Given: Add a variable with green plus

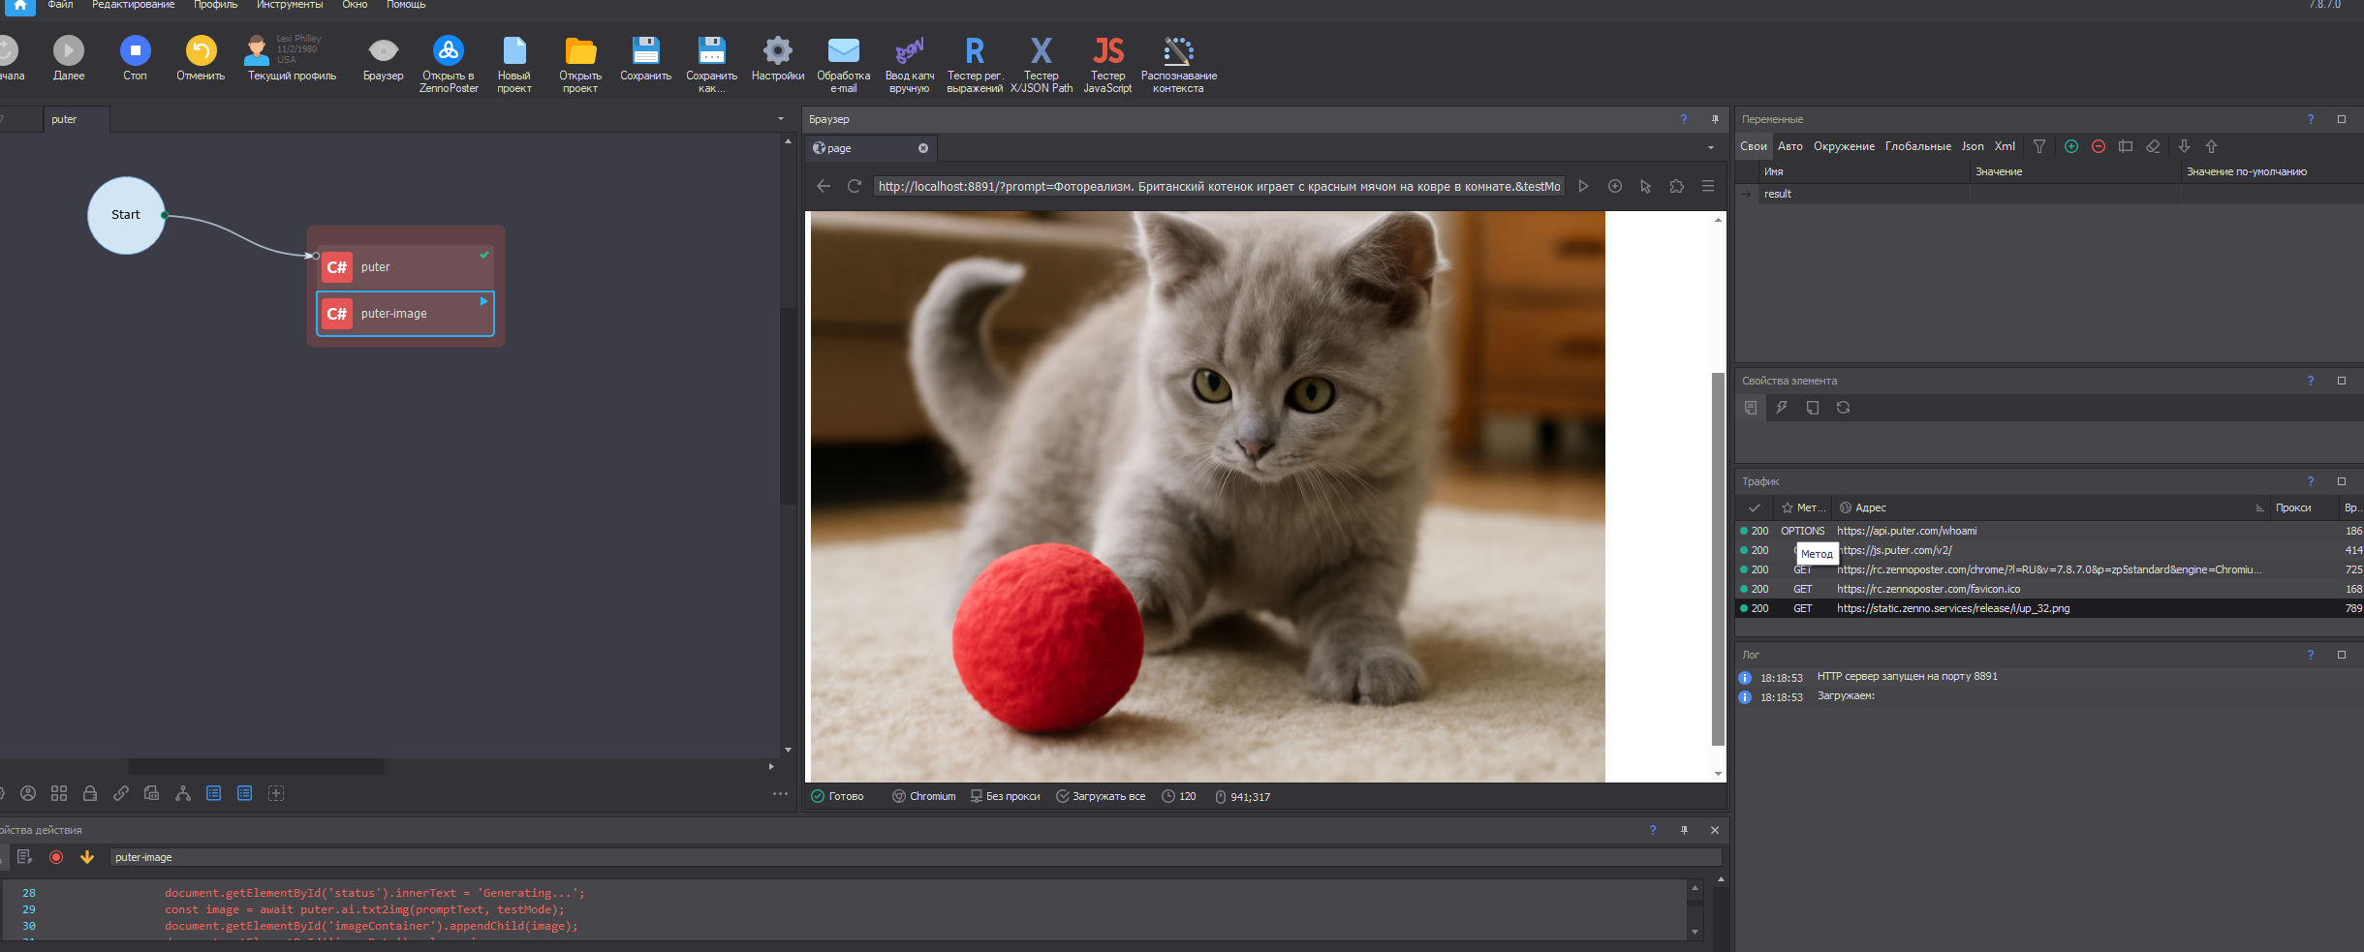Looking at the screenshot, I should 2071,146.
